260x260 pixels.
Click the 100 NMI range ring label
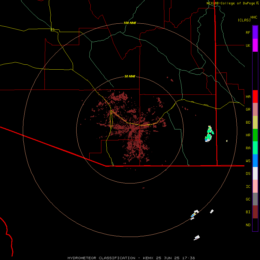[130, 23]
